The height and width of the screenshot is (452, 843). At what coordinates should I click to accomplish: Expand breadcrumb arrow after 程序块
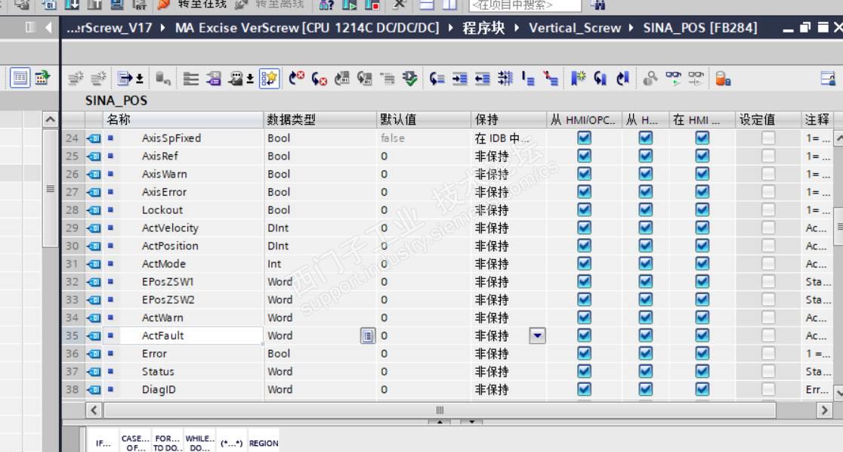coord(517,28)
